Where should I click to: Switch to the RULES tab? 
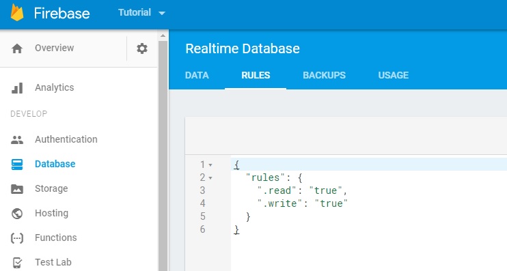(x=256, y=75)
